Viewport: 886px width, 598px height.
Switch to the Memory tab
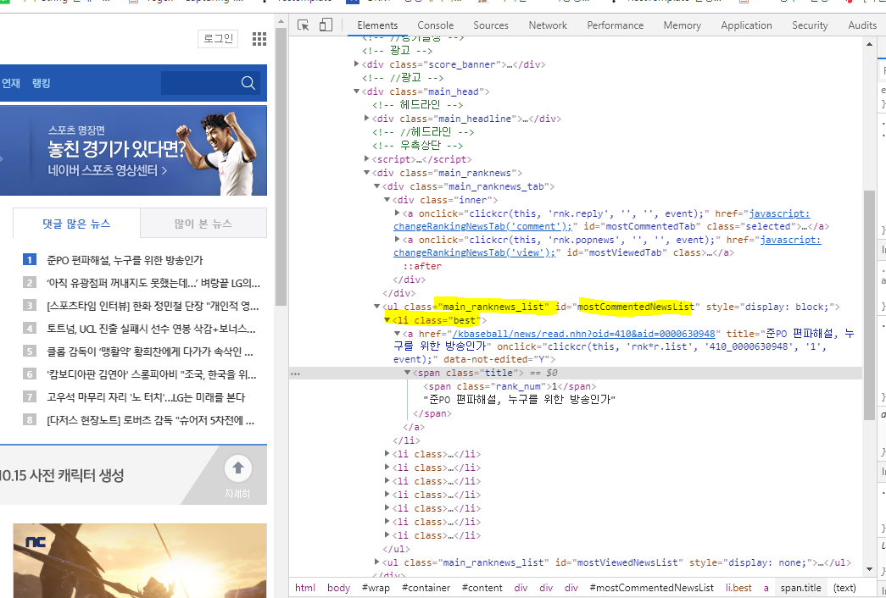coord(682,25)
